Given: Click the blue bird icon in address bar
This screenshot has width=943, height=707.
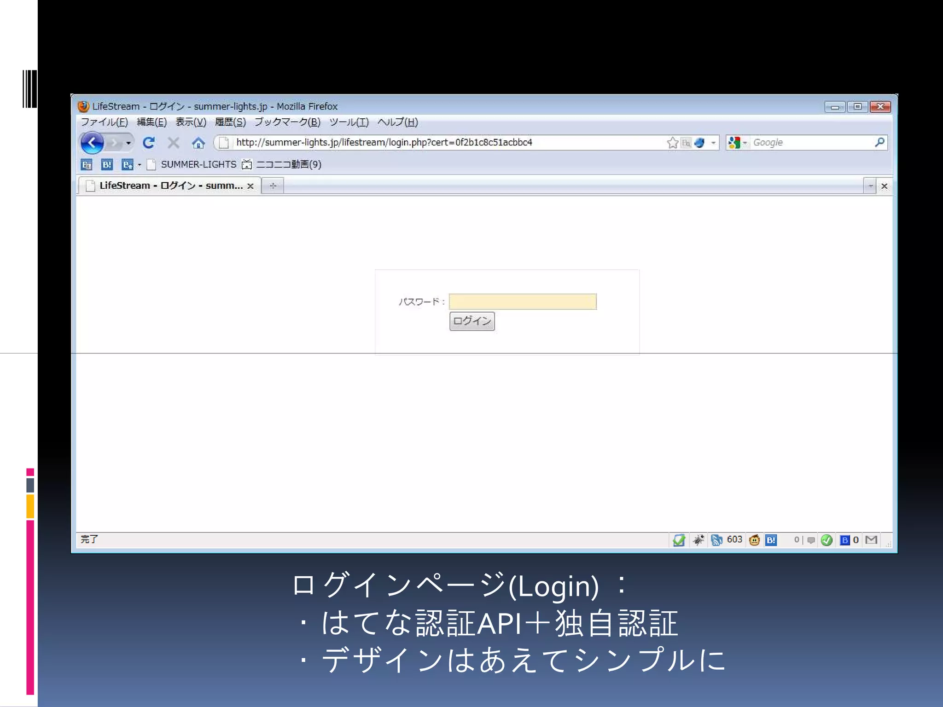Looking at the screenshot, I should tap(699, 143).
